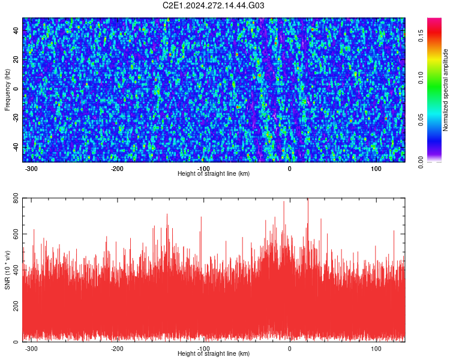Click the 0 tick below the SNR plot
The width and height of the screenshot is (450, 360).
coord(290,349)
